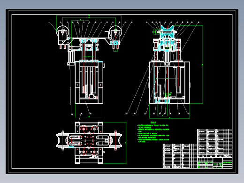Click the green title block in corner
The width and height of the screenshot is (244, 183).
click(215, 163)
